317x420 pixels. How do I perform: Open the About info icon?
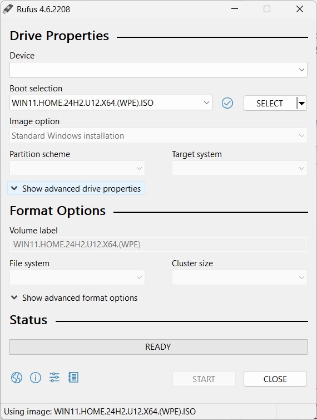click(36, 378)
